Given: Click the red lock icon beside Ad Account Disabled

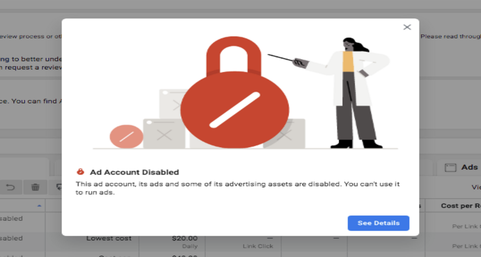Looking at the screenshot, I should 80,172.
